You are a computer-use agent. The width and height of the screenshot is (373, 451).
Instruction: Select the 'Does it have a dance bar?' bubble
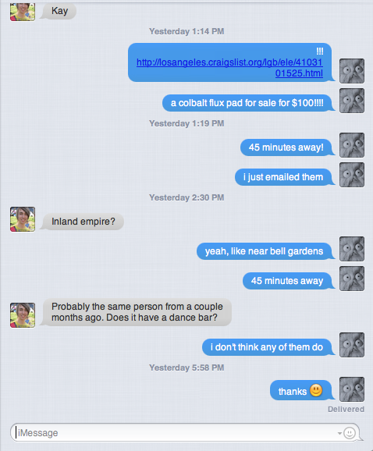tap(137, 312)
